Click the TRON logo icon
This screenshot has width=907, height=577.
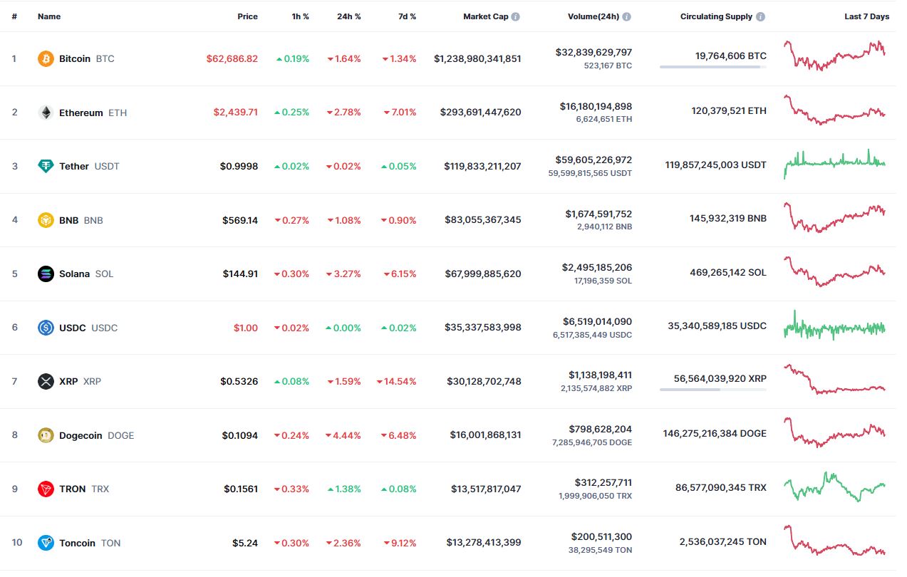click(46, 489)
